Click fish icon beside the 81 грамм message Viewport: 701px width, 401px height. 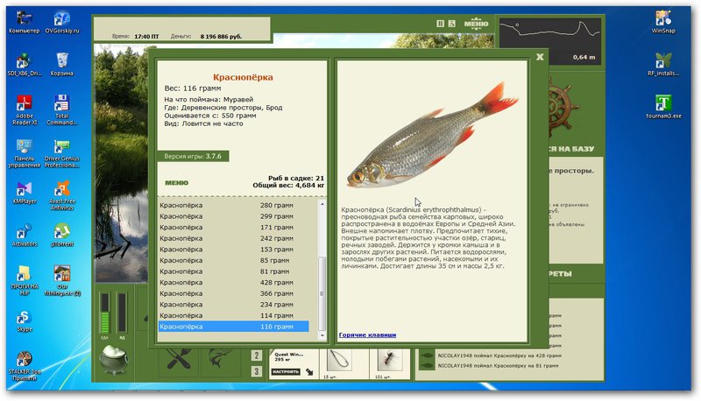point(427,366)
